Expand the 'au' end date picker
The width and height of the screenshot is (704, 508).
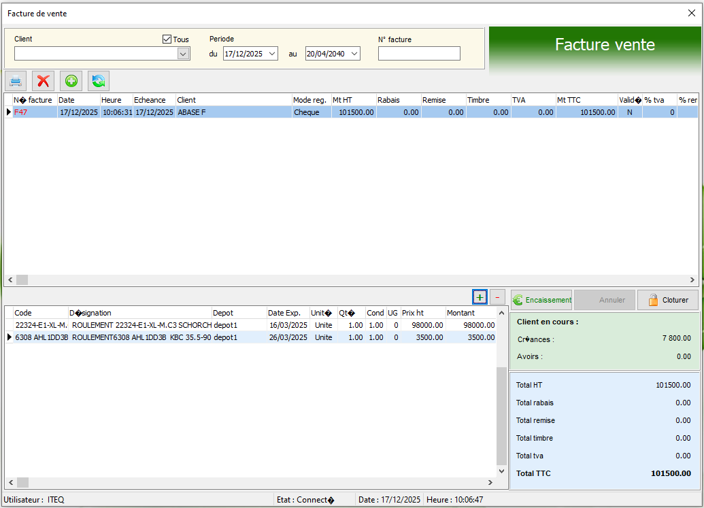point(354,54)
